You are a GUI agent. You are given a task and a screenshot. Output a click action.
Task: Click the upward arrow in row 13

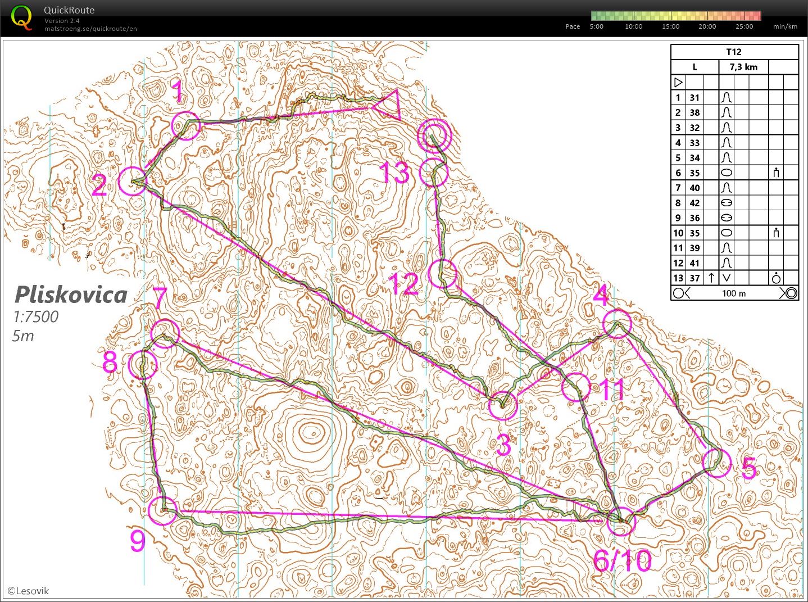[711, 278]
